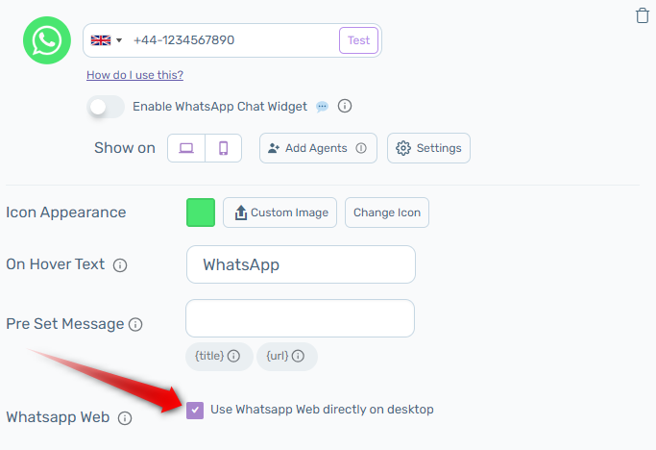Open the How do I use this? link
656x450 pixels.
pyautogui.click(x=134, y=75)
